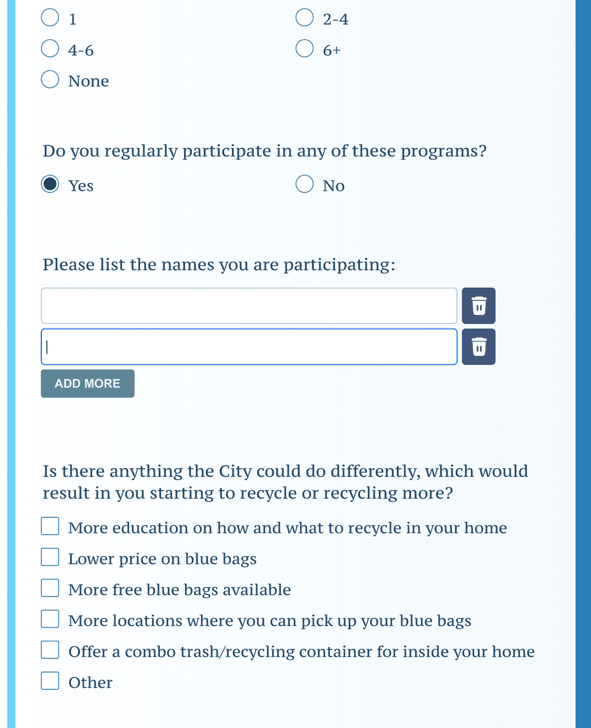
Task: Choose the "None" option
Action: [x=50, y=79]
